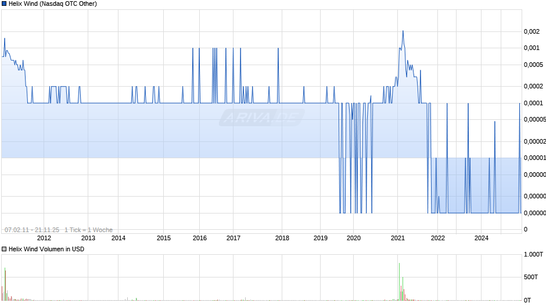Click the 0,002 price axis label
This screenshot has height=306, width=546.
click(x=531, y=32)
